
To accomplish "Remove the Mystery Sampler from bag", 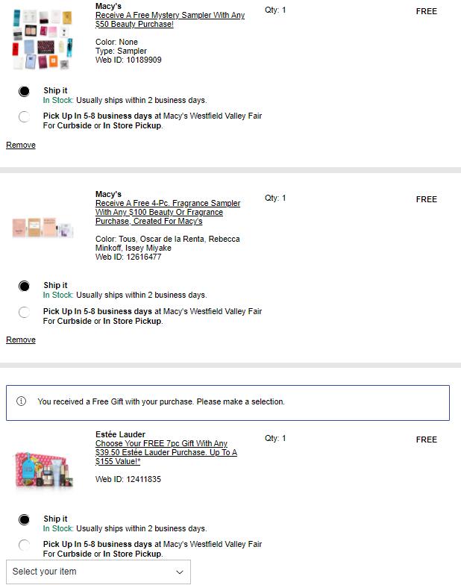I will tap(21, 145).
